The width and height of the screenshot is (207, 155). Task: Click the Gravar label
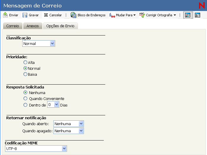pyautogui.click(x=34, y=15)
